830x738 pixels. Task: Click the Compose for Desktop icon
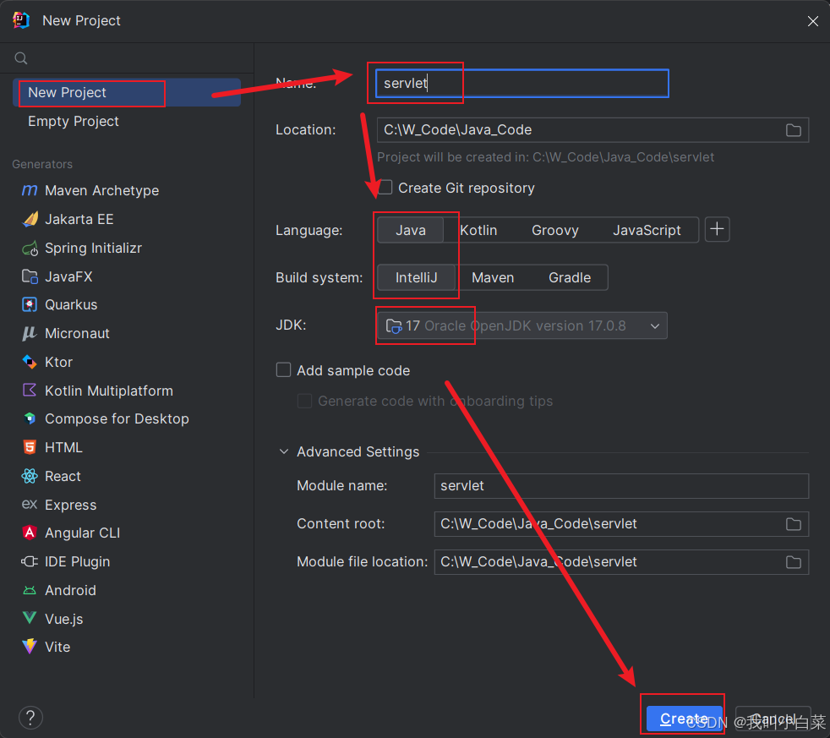pos(30,418)
